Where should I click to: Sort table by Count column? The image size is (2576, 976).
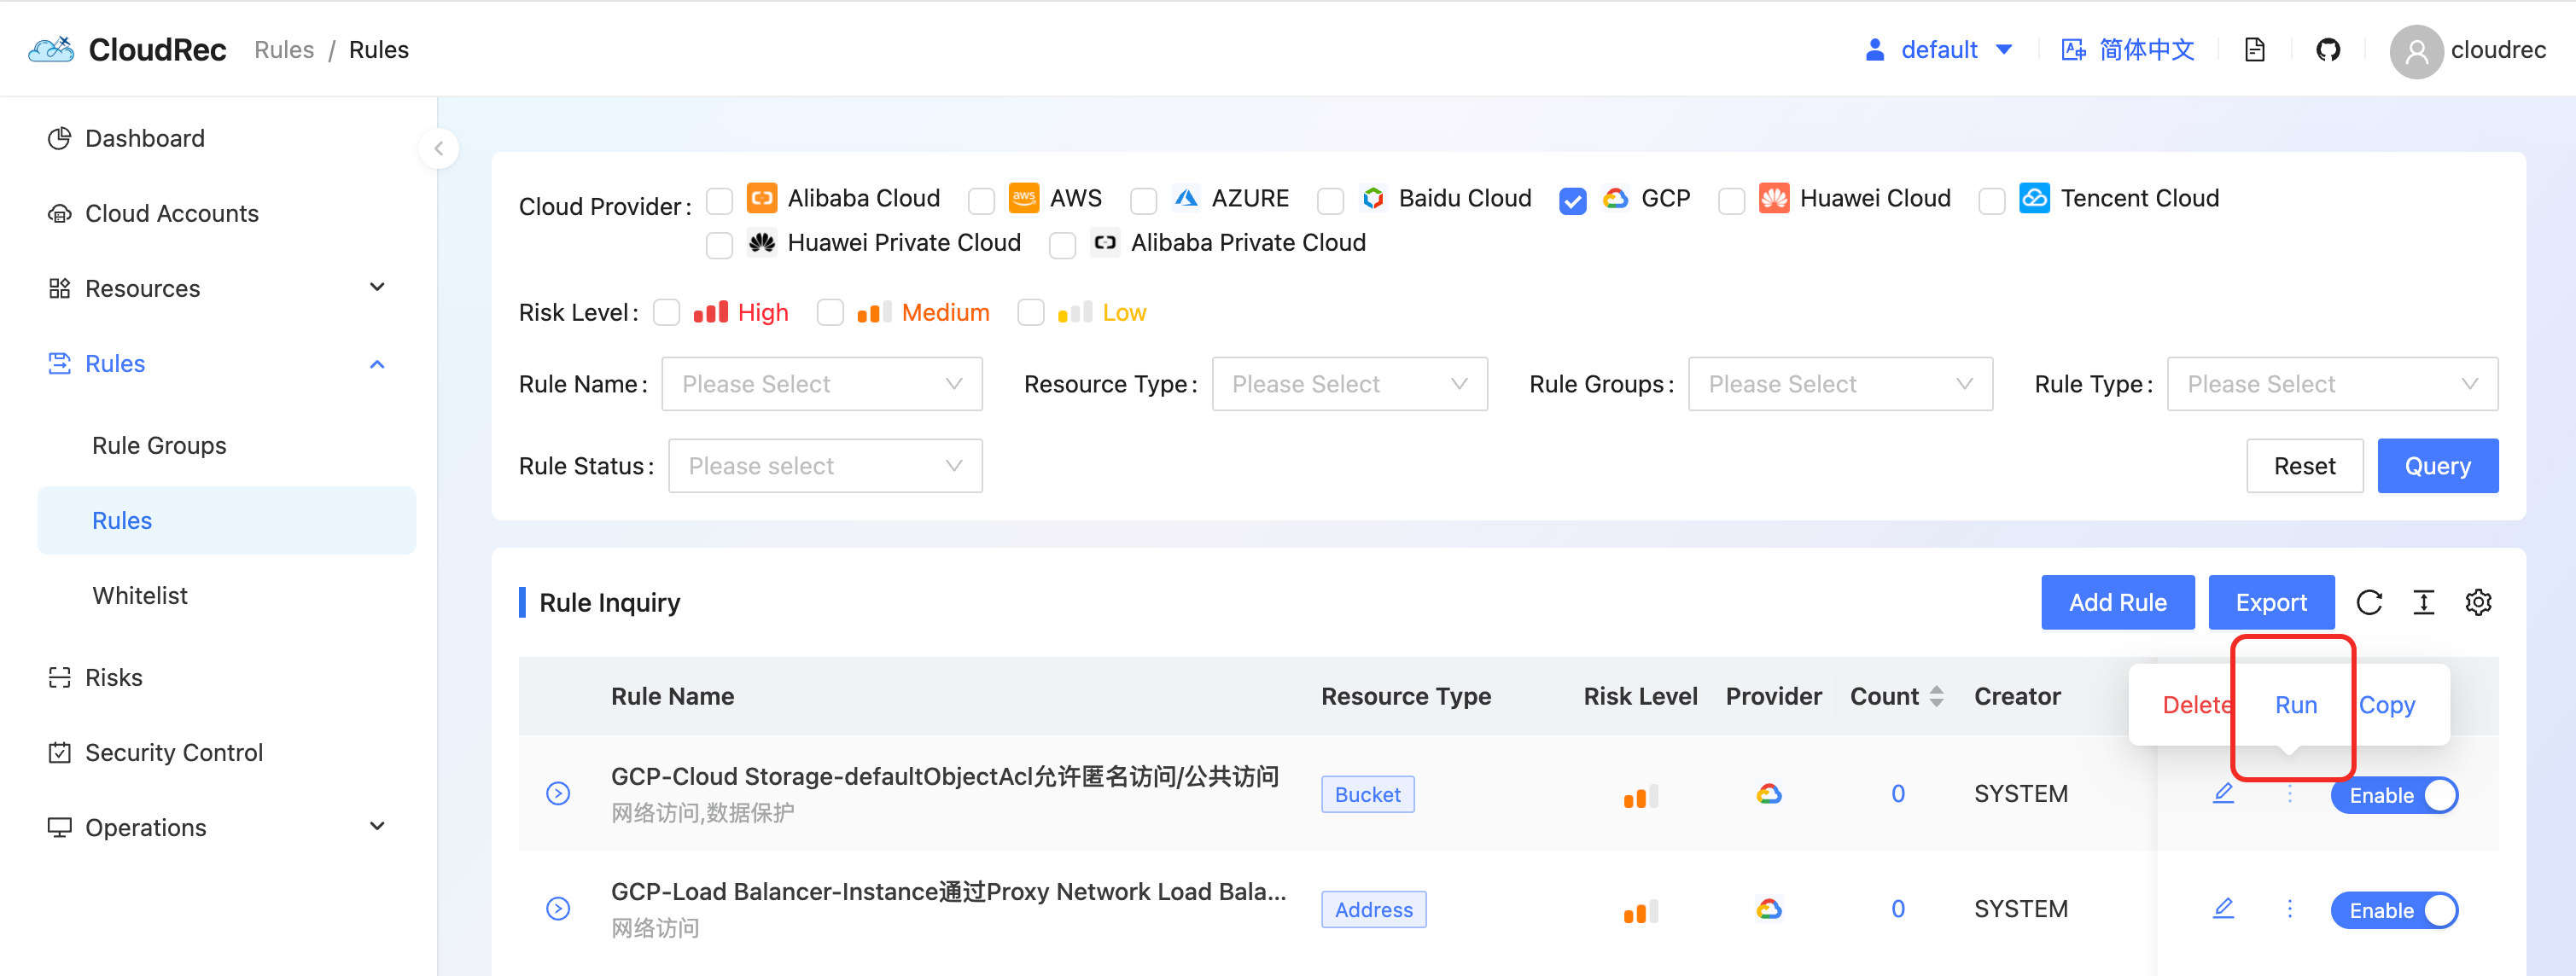[x=1936, y=696]
